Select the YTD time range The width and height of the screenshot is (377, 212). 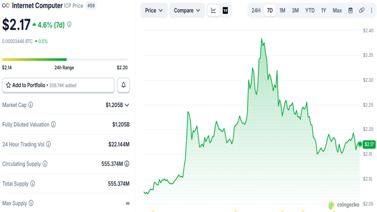310,10
